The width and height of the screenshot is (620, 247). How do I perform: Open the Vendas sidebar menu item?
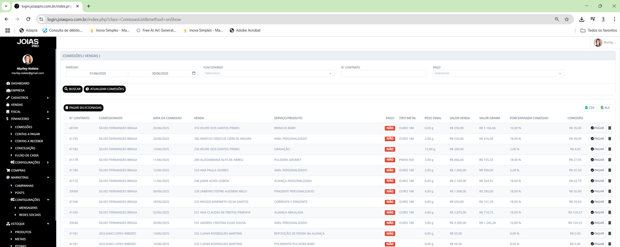17,105
